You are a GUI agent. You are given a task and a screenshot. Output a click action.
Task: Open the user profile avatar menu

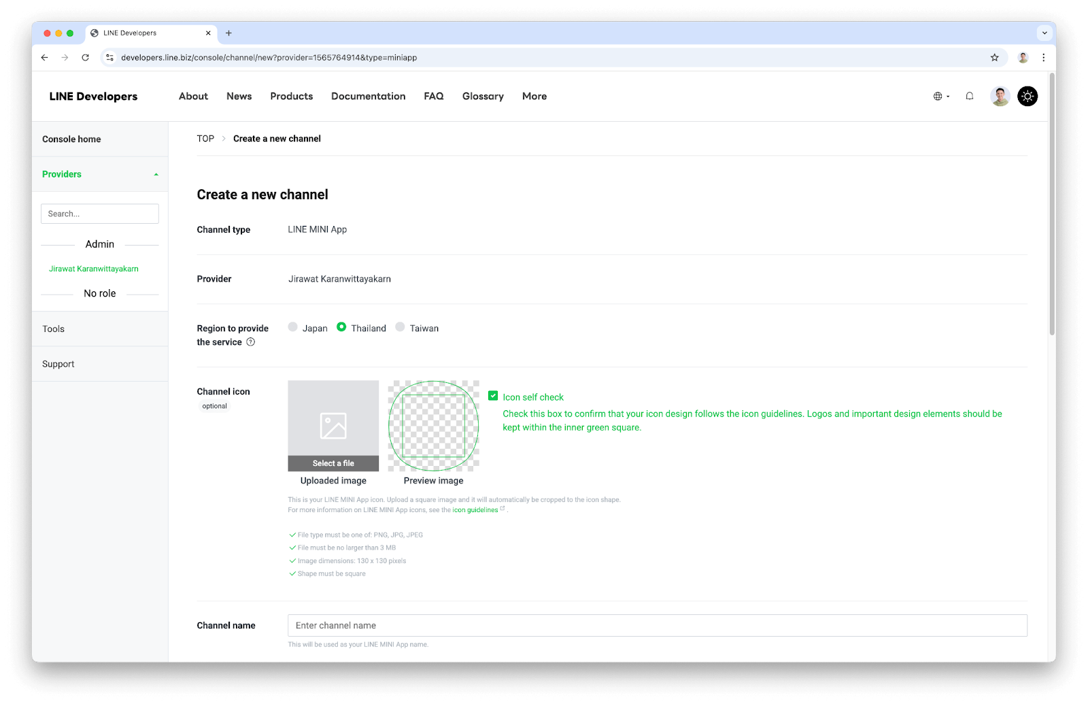1000,97
